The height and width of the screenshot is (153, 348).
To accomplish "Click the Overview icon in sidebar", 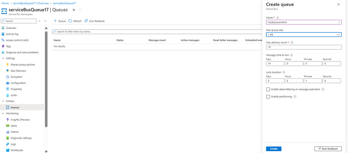I will 3,28.
